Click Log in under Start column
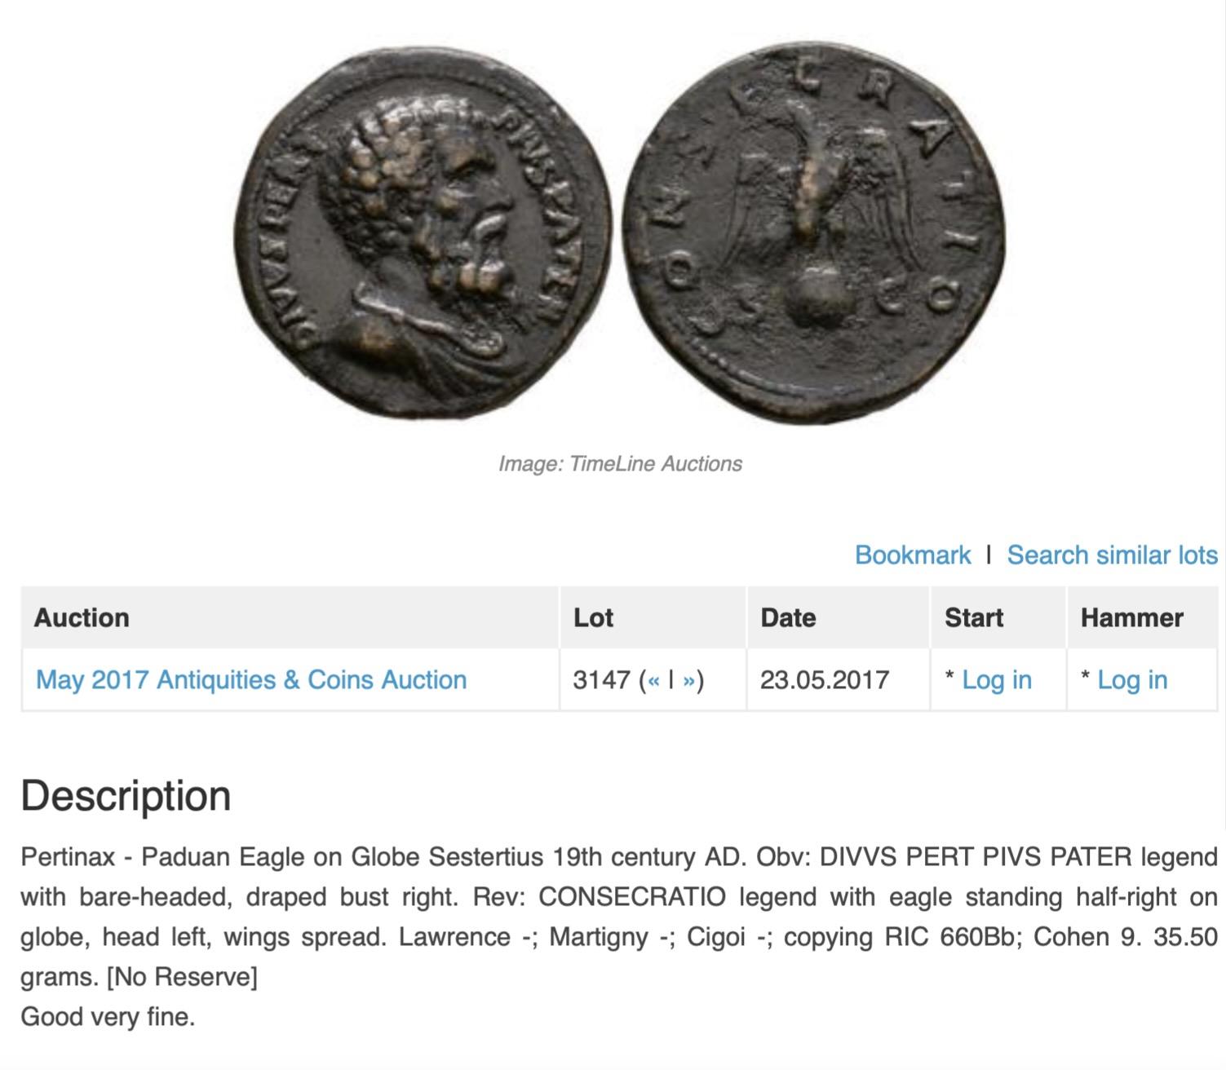1226x1070 pixels. click(x=996, y=680)
